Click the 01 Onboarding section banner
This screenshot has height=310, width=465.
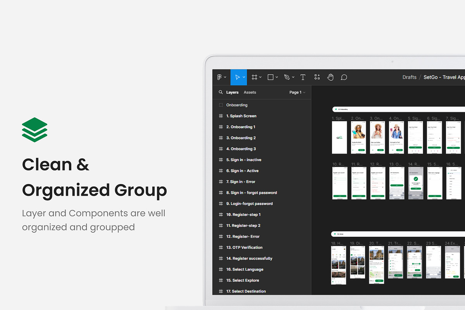click(398, 110)
